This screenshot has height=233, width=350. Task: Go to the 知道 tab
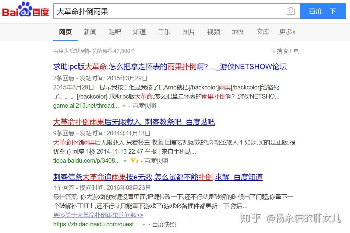click(139, 32)
